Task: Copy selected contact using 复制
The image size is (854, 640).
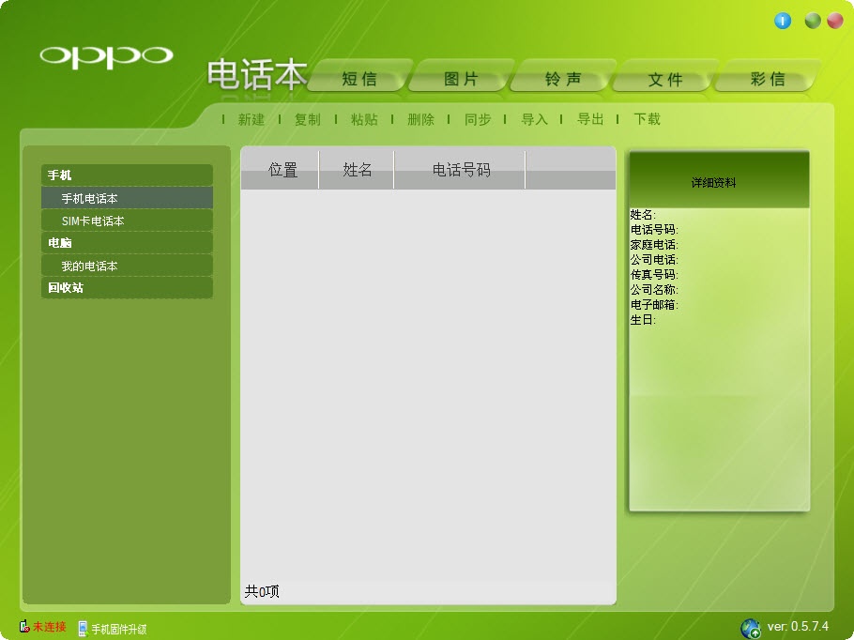Action: pyautogui.click(x=307, y=120)
